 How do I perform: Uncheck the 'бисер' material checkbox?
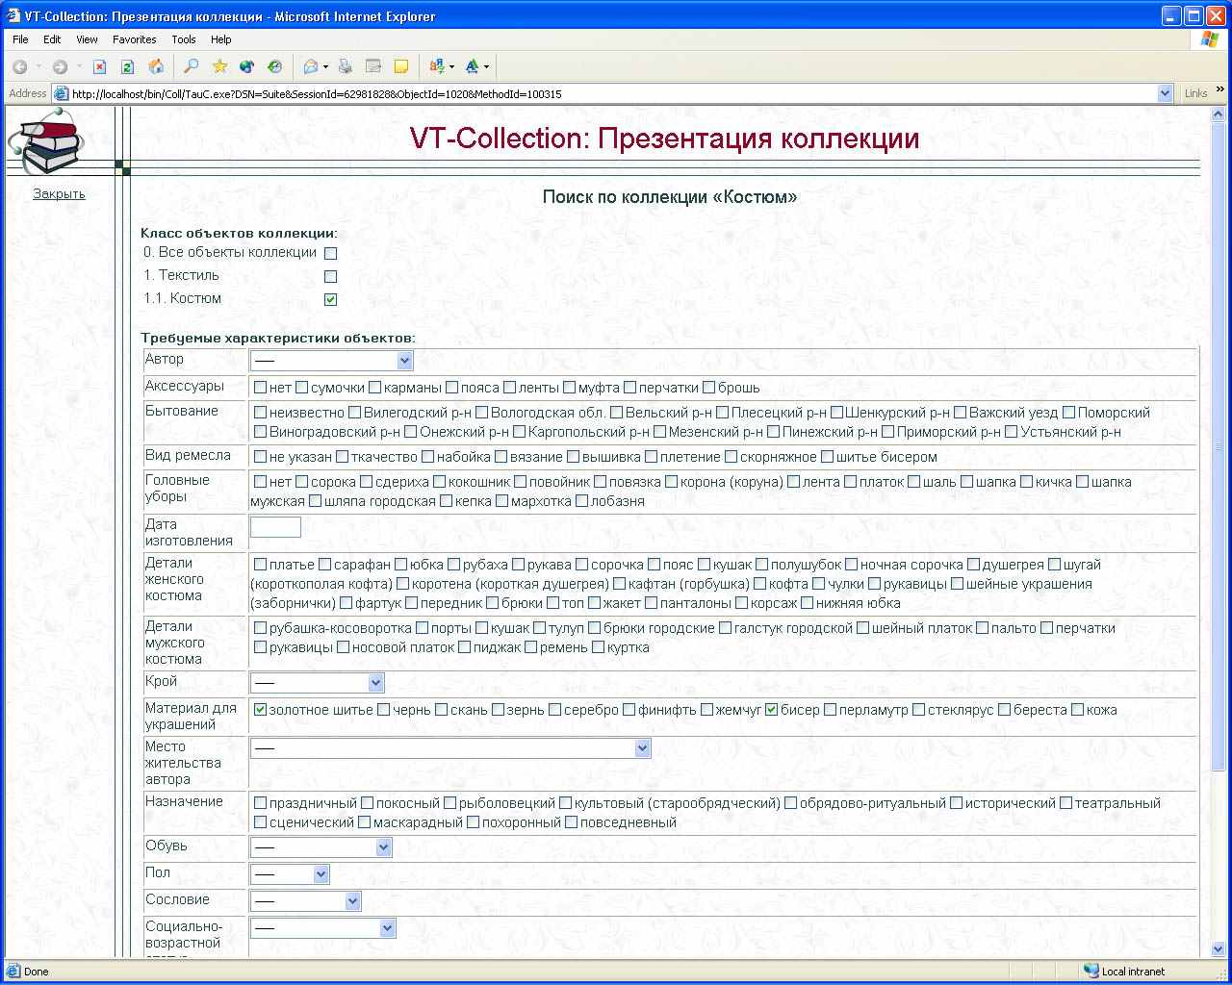click(x=771, y=710)
